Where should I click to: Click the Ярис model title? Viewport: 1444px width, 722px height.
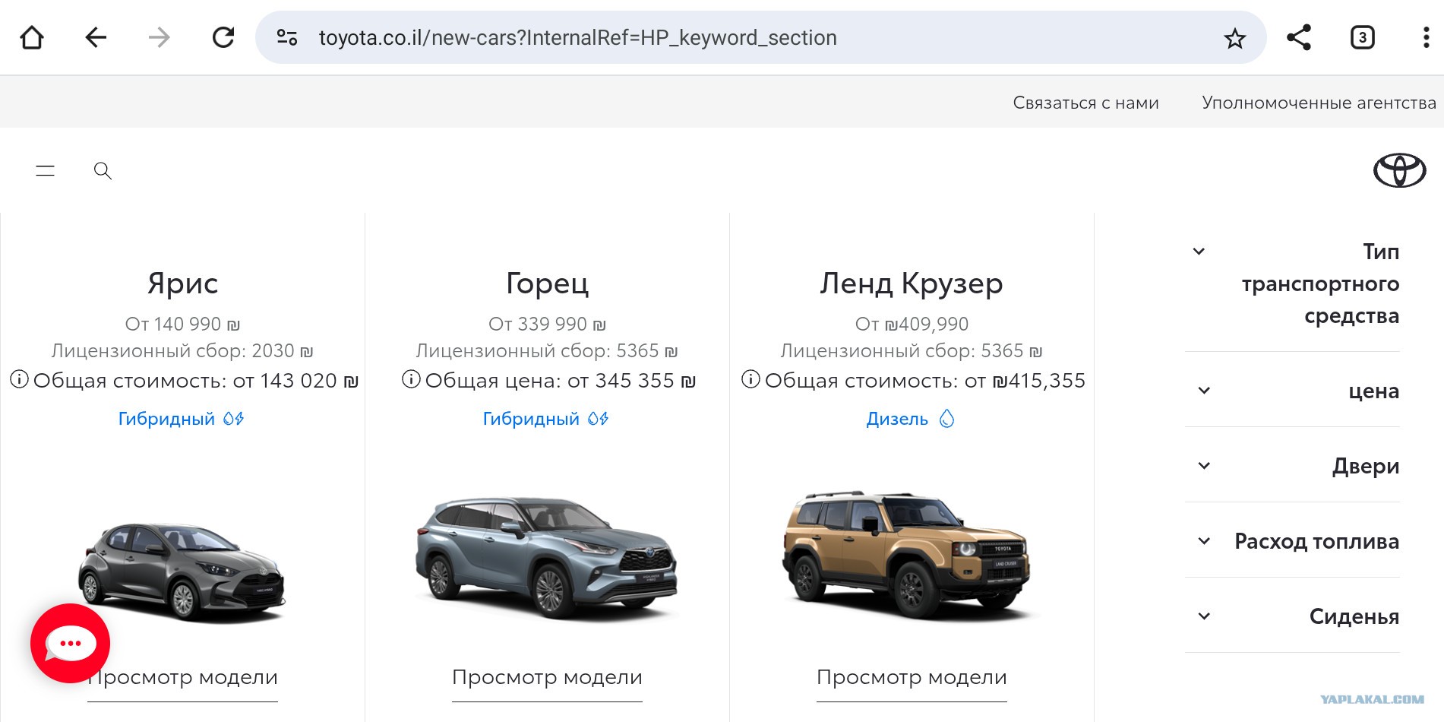(x=182, y=283)
